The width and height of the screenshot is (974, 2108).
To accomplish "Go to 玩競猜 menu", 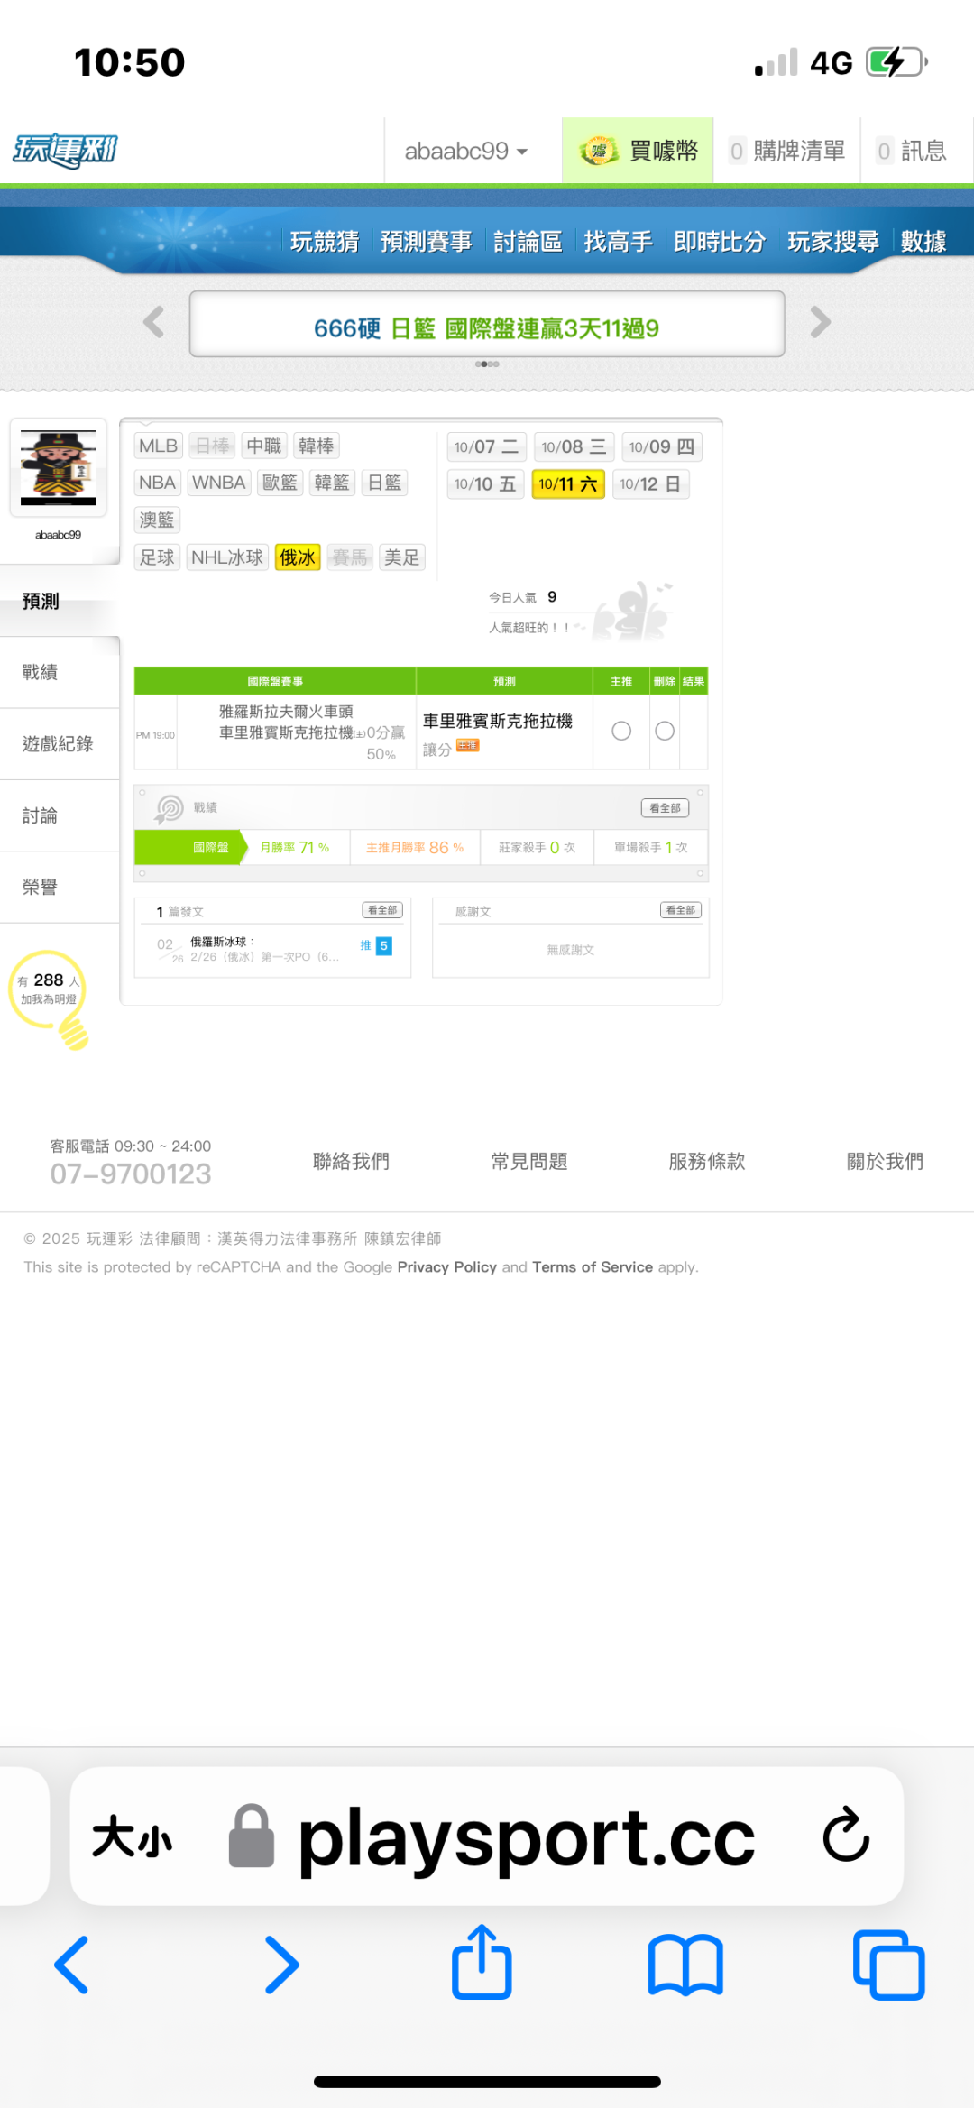I will click(325, 242).
